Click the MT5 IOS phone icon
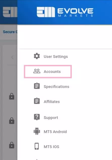112x160 pixels. (37, 146)
